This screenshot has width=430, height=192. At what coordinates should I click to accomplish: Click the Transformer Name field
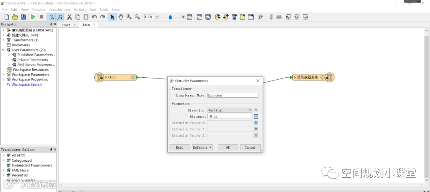click(x=233, y=95)
